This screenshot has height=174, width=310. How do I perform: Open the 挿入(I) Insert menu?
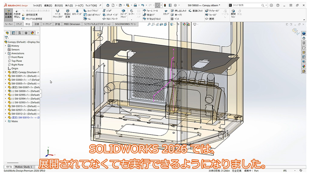[x=69, y=5]
